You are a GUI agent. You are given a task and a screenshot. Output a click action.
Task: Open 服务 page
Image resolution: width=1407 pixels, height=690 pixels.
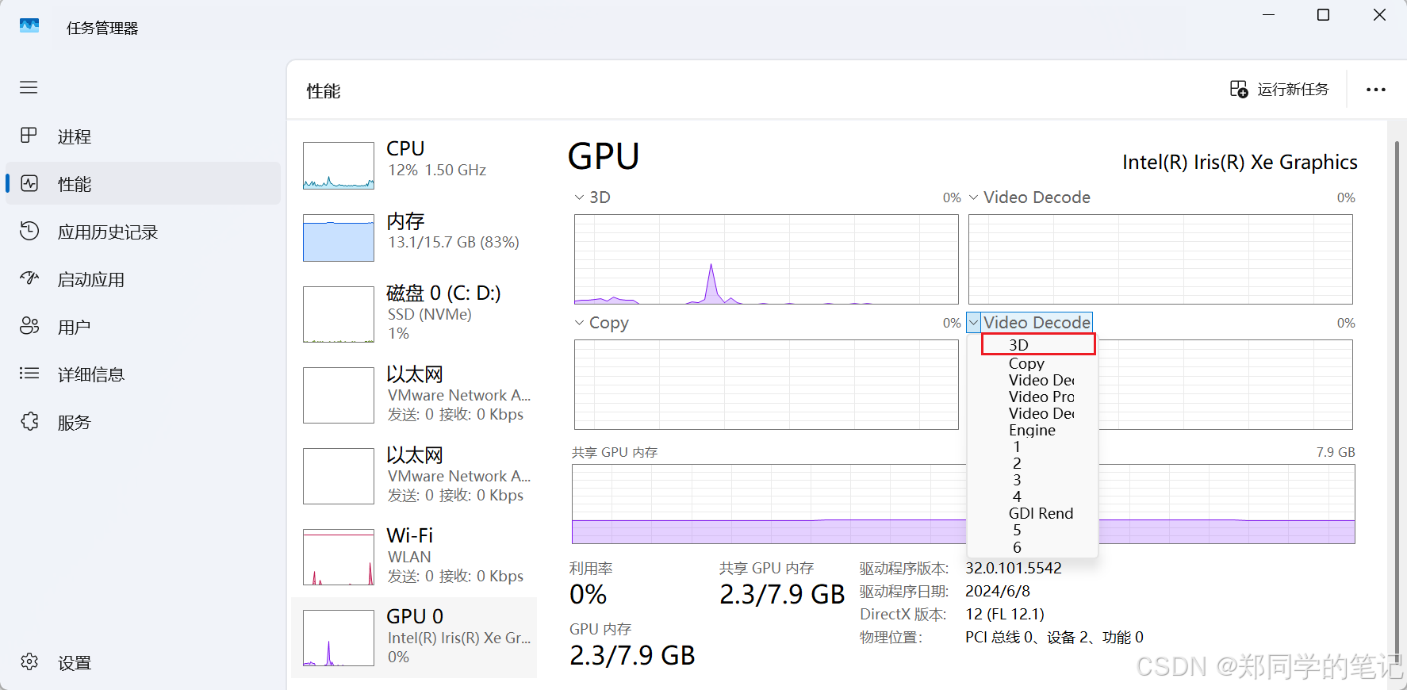click(x=143, y=421)
